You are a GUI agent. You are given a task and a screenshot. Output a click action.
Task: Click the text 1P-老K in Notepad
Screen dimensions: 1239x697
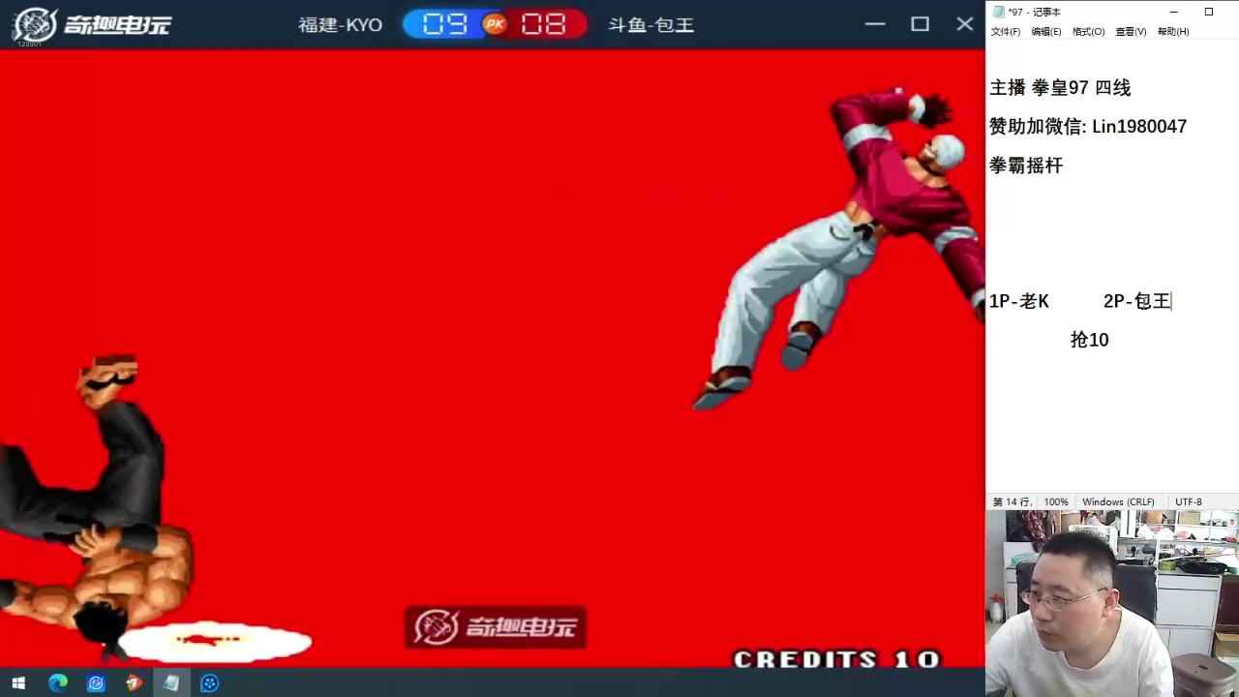1019,301
